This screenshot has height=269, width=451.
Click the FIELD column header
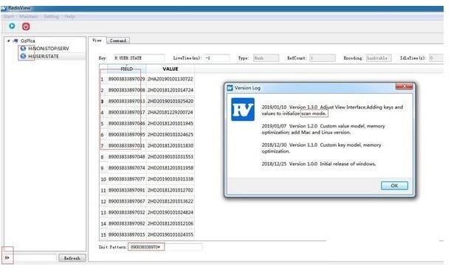pyautogui.click(x=127, y=69)
